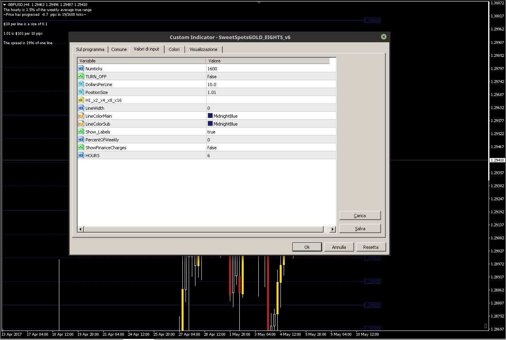Expand the GBPUSD,H4 chart title arrow

coord(4,4)
